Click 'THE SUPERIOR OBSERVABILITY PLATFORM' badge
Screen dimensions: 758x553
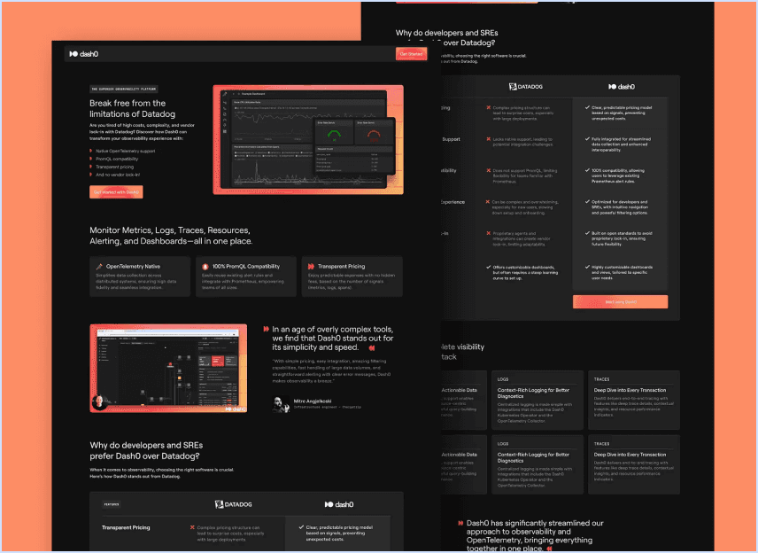click(x=124, y=89)
